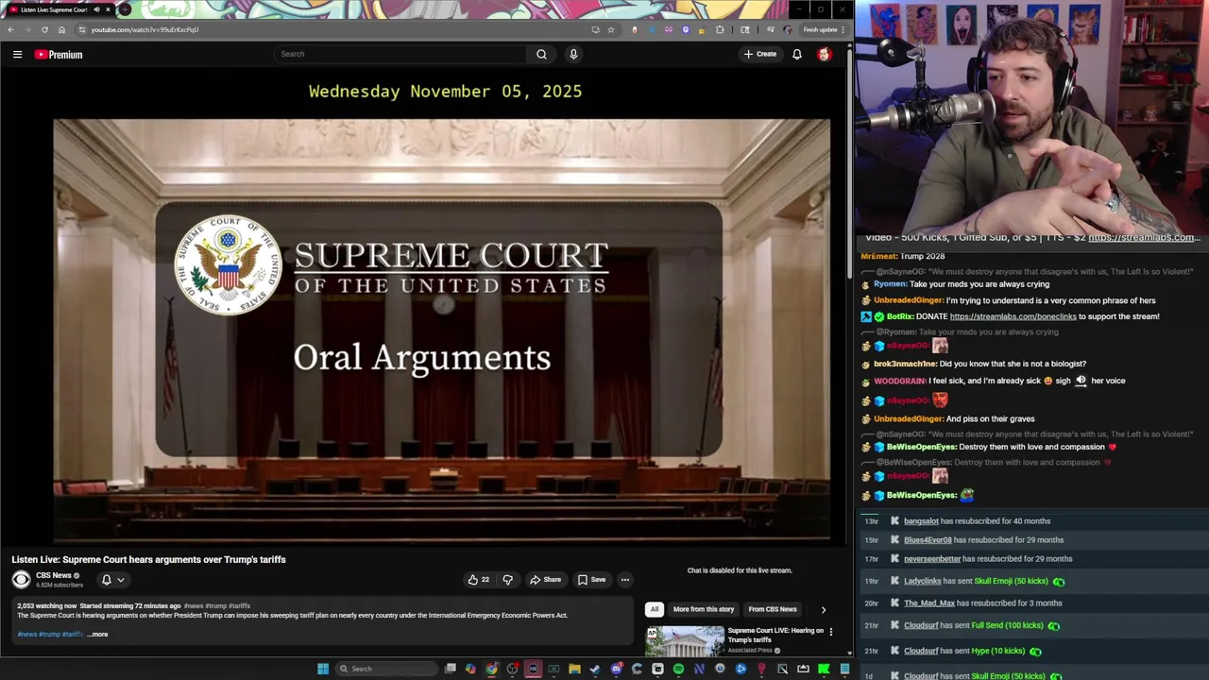Open Discord from the taskbar
The width and height of the screenshot is (1209, 680).
click(x=616, y=669)
